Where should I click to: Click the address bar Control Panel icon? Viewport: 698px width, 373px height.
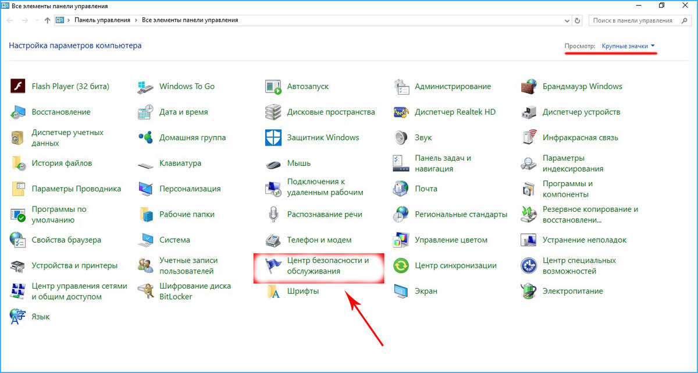pyautogui.click(x=59, y=20)
